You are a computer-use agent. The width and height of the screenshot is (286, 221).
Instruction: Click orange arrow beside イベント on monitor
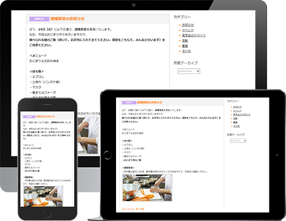[180, 30]
